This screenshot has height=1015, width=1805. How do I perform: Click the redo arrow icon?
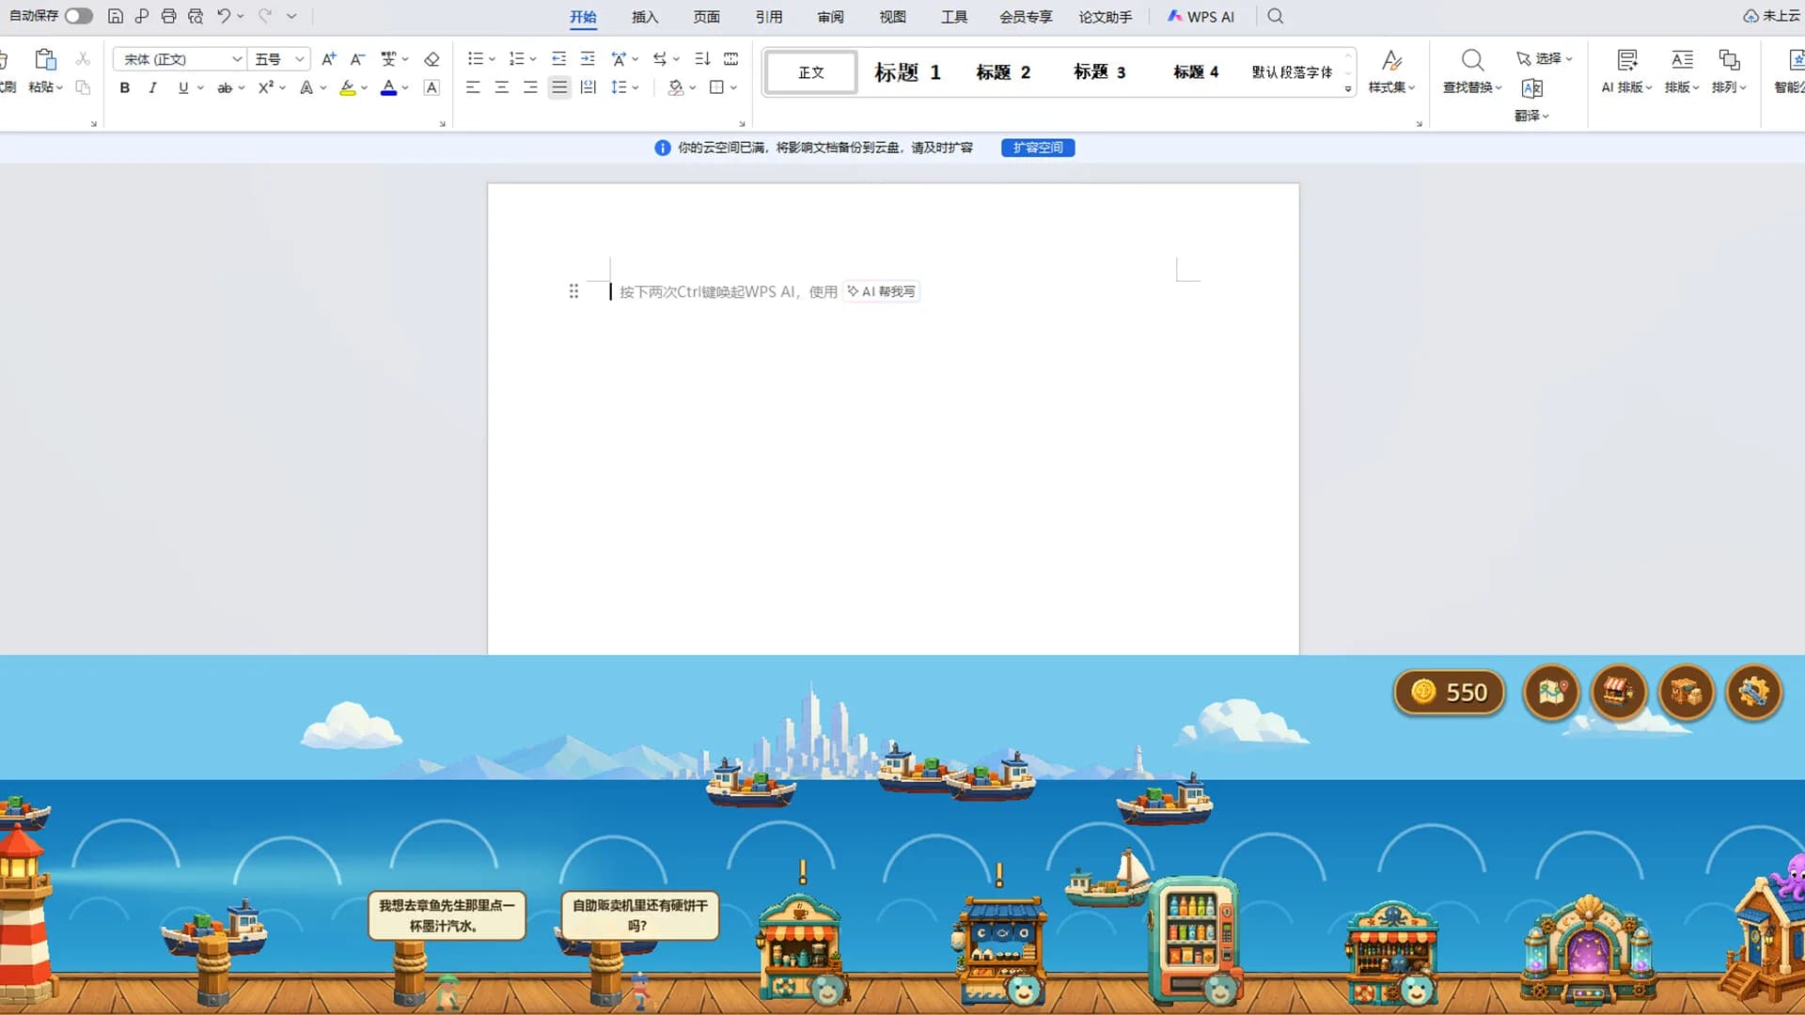point(265,16)
